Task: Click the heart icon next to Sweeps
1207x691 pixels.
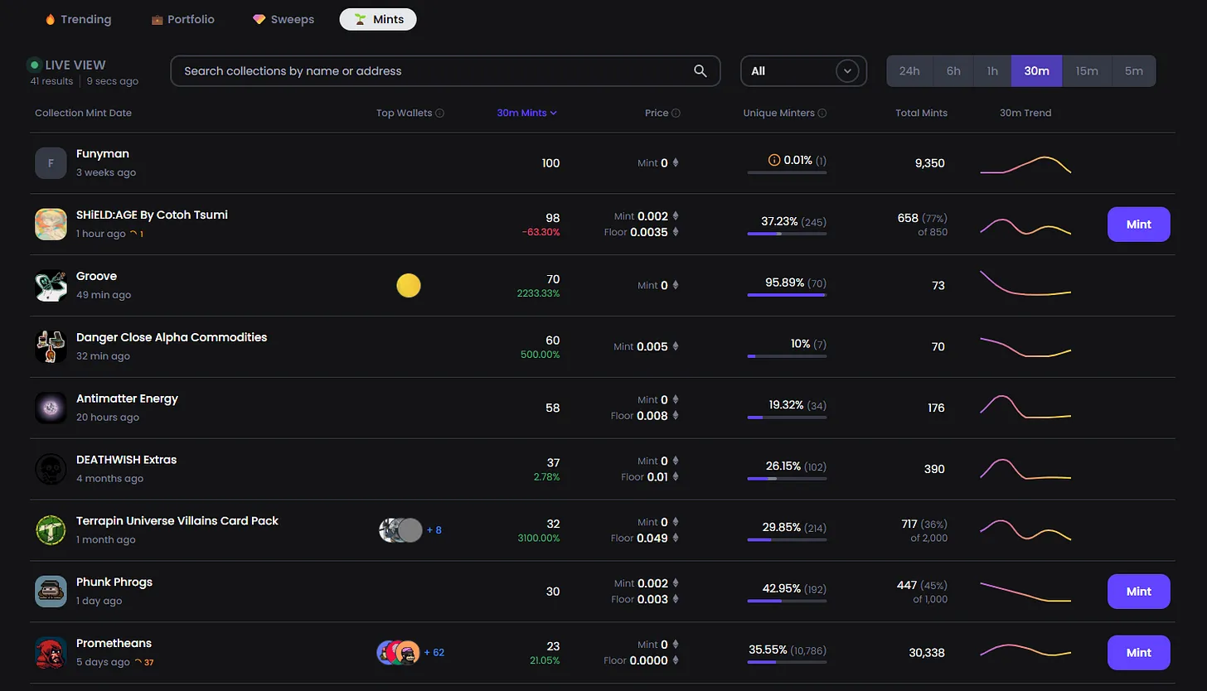Action: [258, 18]
